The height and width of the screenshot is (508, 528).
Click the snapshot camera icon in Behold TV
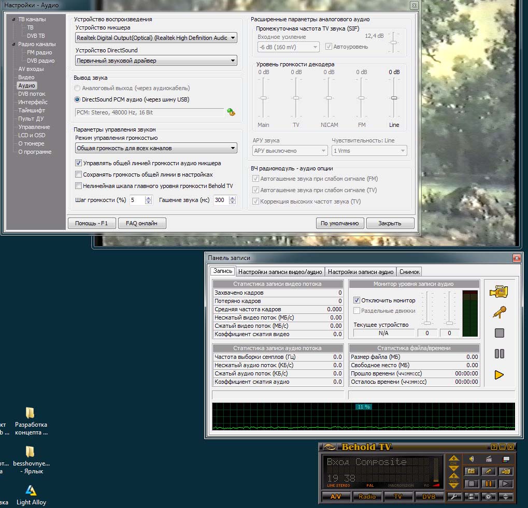[x=471, y=471]
